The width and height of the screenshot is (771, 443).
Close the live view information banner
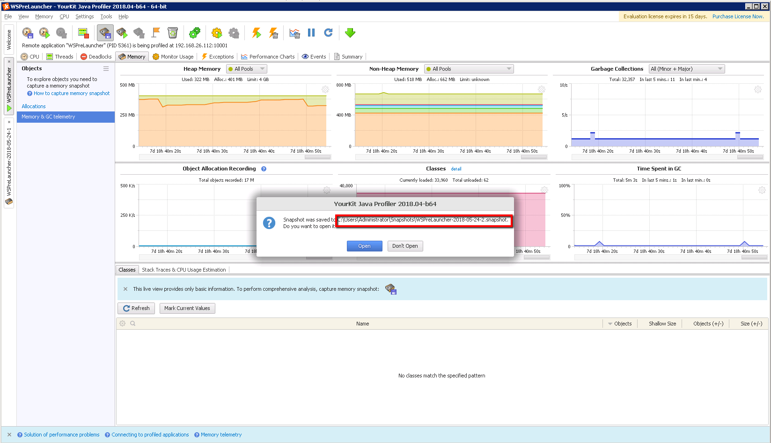coord(125,288)
